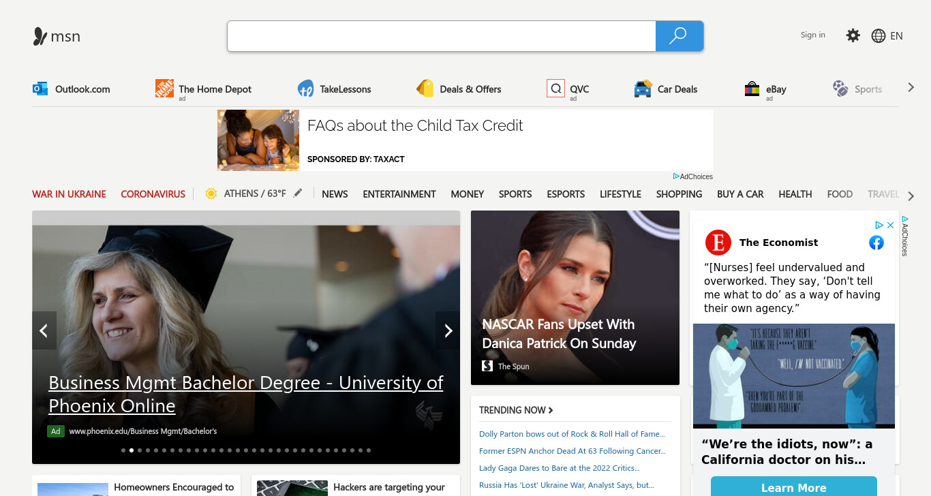The image size is (931, 496).
Task: Go to previous slide in carousel
Action: point(44,330)
